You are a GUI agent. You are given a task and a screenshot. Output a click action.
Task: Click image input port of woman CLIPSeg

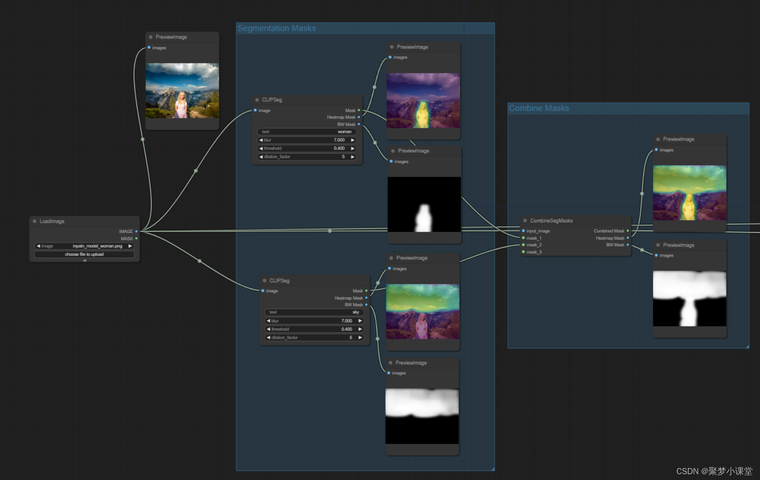click(x=255, y=110)
